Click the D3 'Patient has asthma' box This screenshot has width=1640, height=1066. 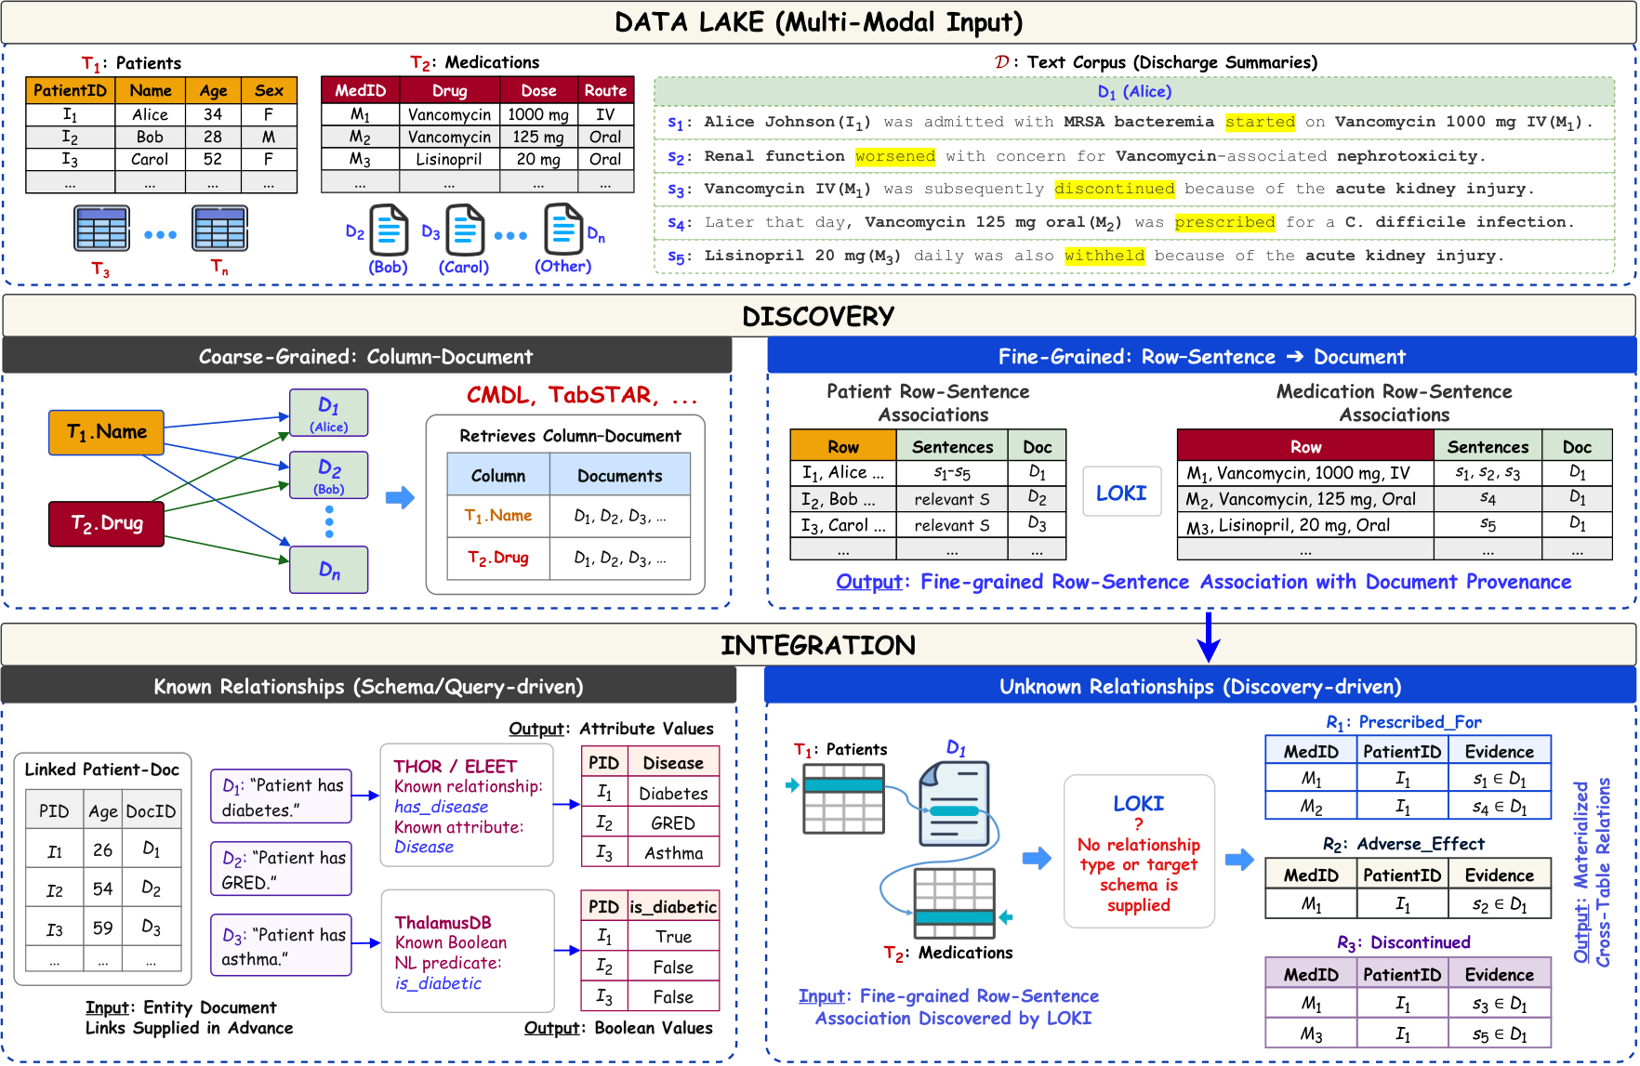point(282,946)
